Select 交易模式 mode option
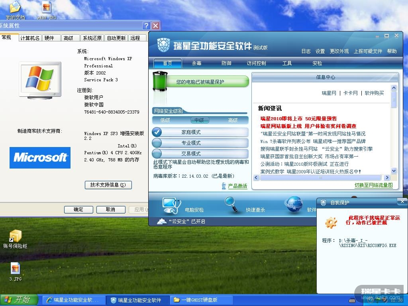This screenshot has width=408, height=306. coord(200,153)
